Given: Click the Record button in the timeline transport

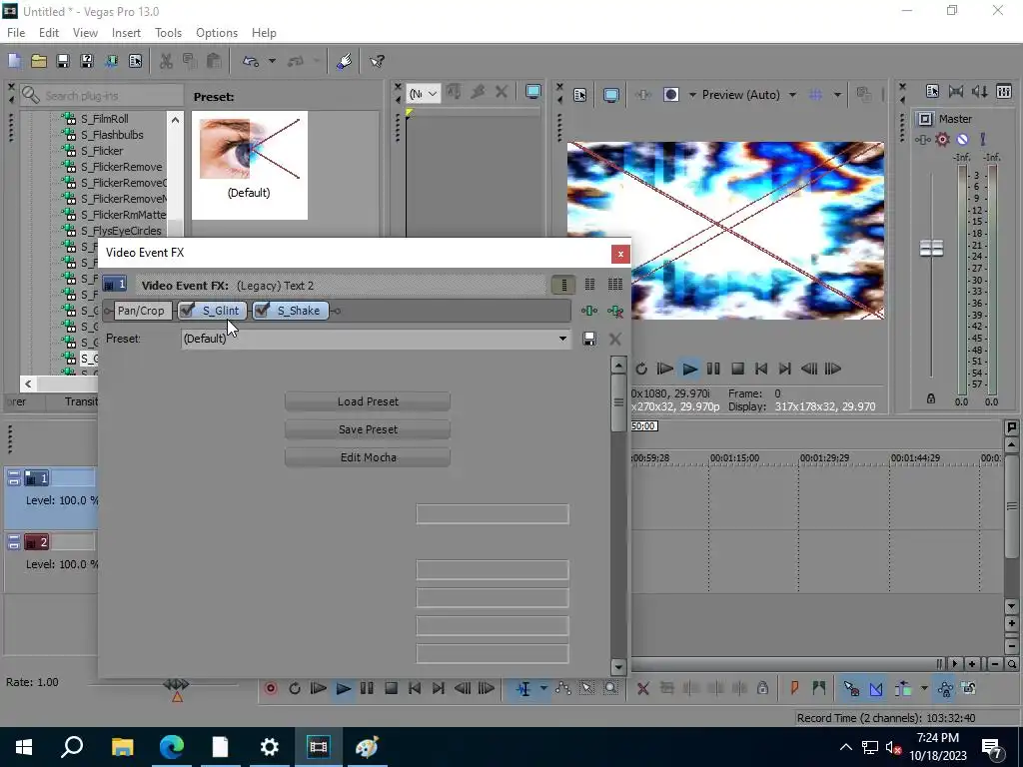Looking at the screenshot, I should pyautogui.click(x=271, y=689).
